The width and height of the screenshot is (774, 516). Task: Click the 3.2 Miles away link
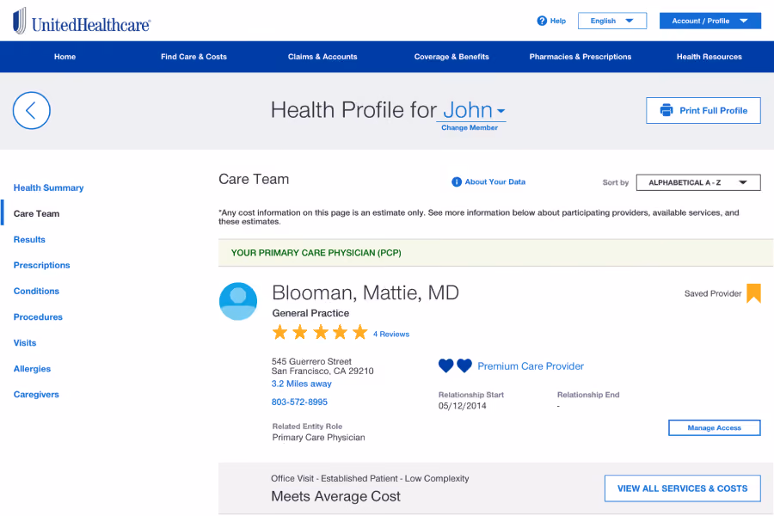[301, 384]
